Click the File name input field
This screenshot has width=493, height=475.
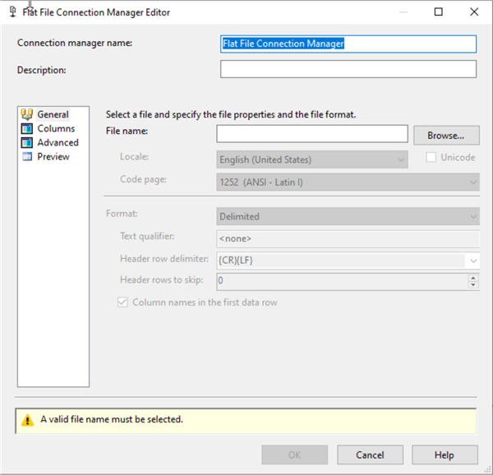click(312, 134)
